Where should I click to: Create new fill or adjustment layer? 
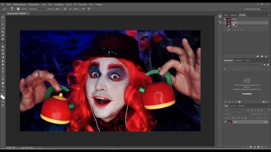254,147
